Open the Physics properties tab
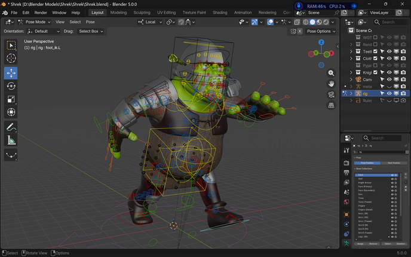This screenshot has height=257, width=411. [x=346, y=224]
